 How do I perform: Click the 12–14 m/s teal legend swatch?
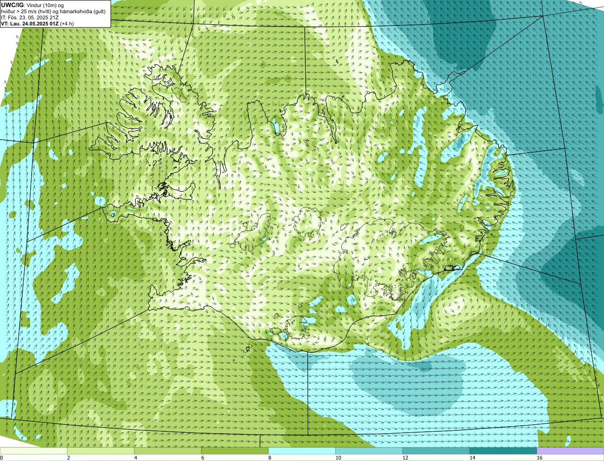tap(436, 451)
